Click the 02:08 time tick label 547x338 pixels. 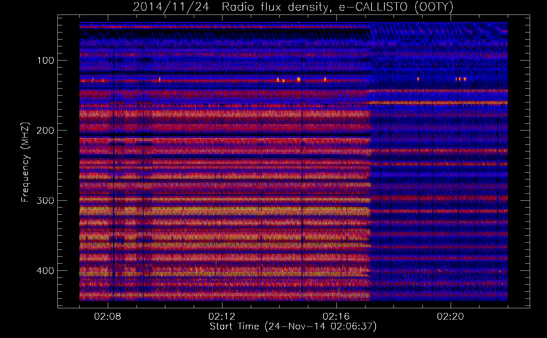(x=108, y=317)
